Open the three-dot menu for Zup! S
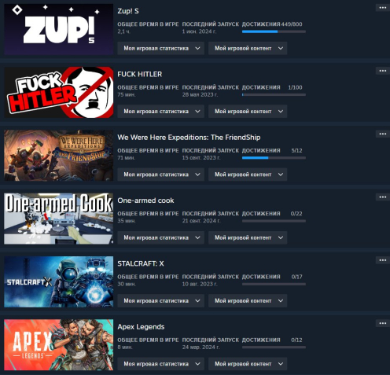 383,8
